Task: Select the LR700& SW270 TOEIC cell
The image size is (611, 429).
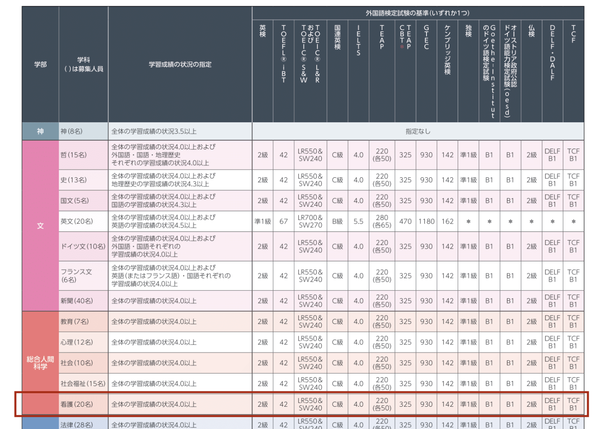Action: pyautogui.click(x=310, y=222)
